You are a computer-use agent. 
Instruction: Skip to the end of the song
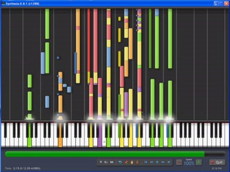pos(169,162)
